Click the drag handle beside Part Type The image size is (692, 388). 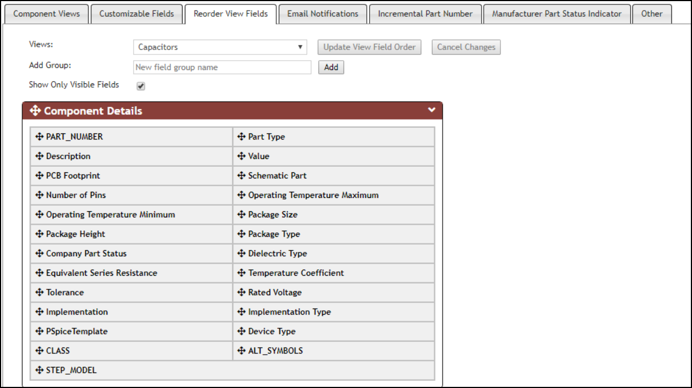point(241,137)
